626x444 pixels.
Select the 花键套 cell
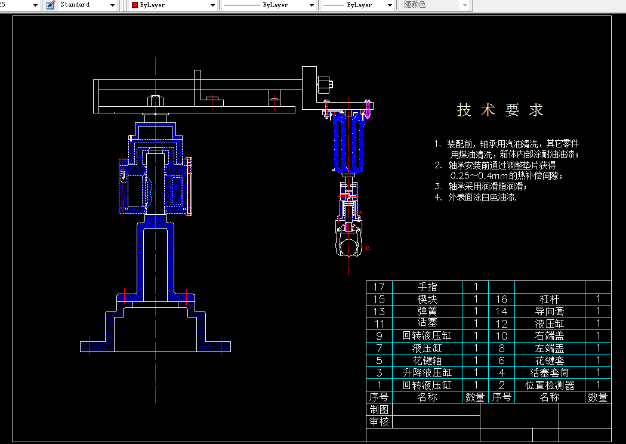click(x=550, y=360)
